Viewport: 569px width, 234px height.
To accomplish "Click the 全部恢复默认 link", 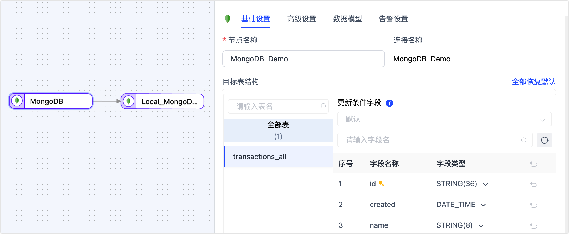I will [x=534, y=82].
